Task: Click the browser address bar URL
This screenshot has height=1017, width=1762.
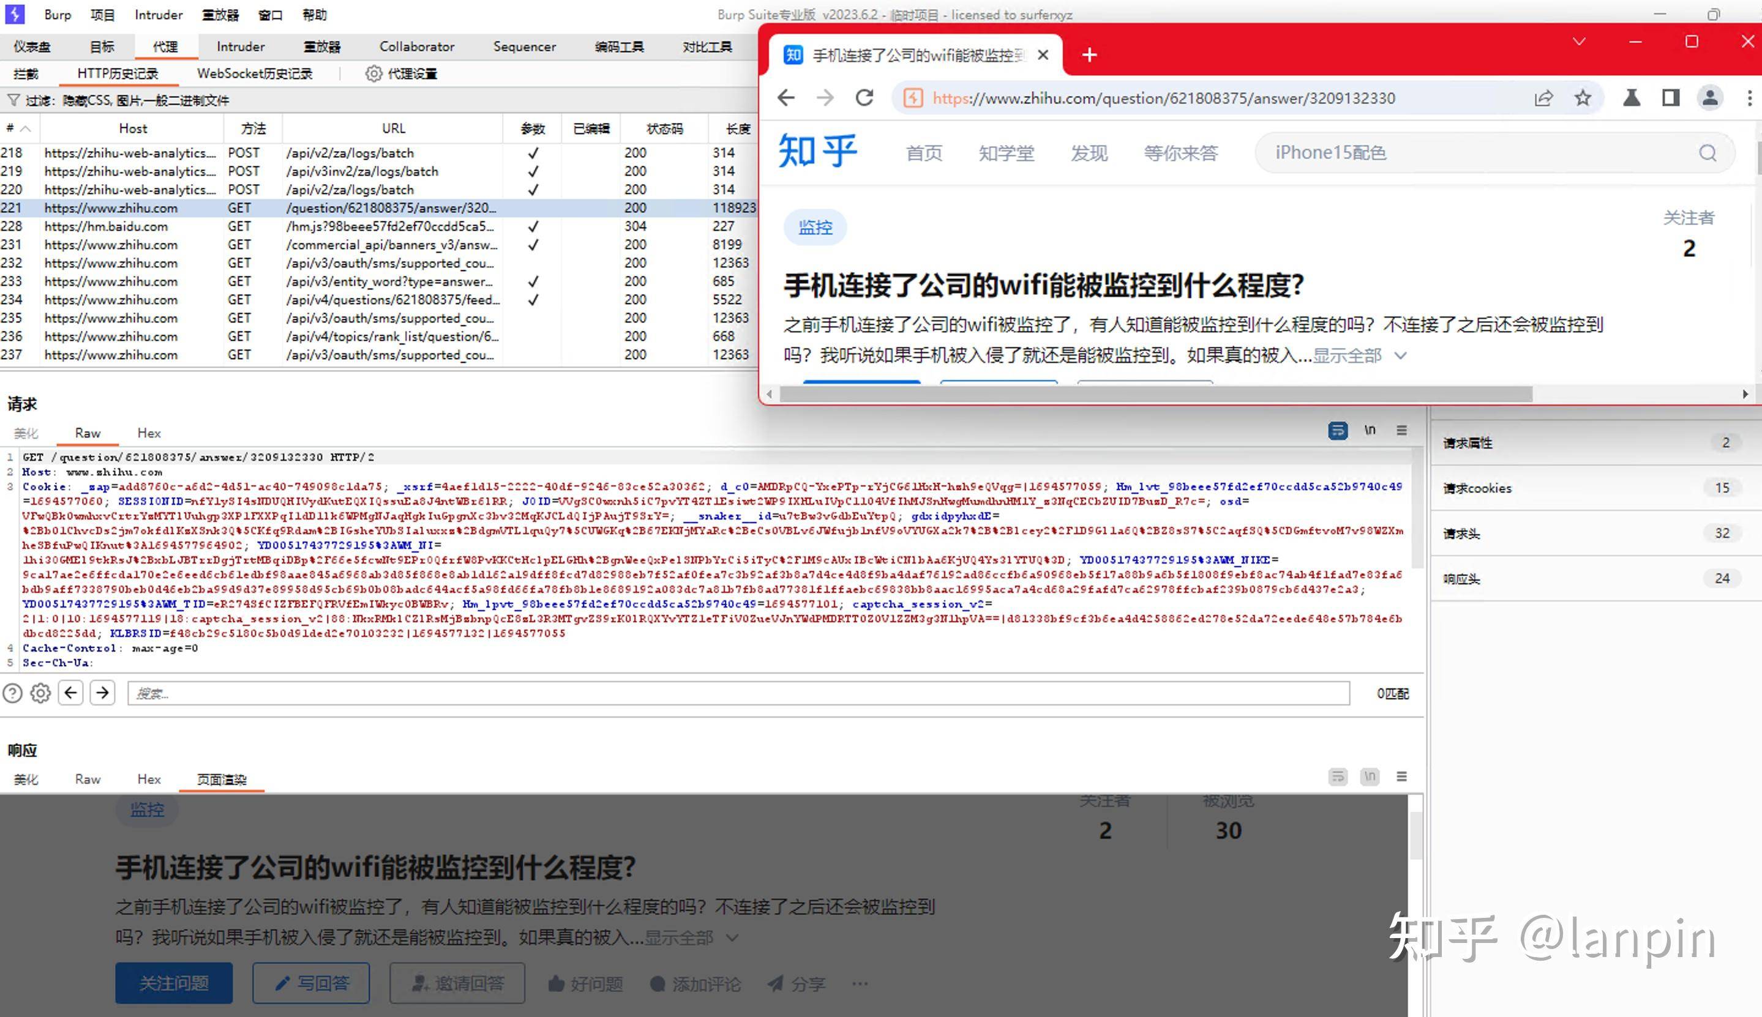Action: [1163, 98]
